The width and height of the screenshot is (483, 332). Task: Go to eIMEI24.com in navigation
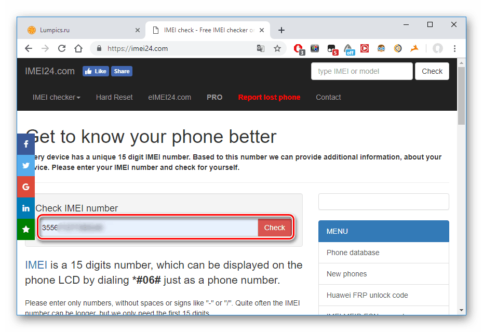click(169, 97)
